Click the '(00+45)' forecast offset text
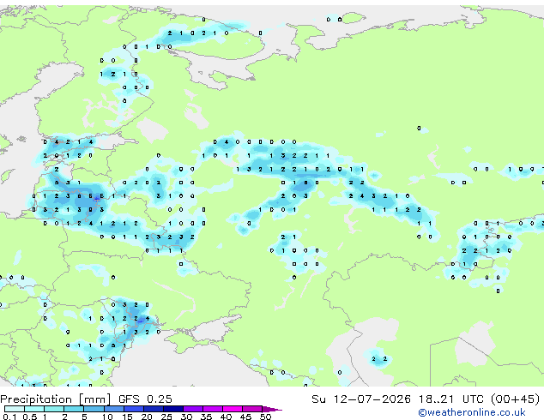Image resolution: width=544 pixels, height=420 pixels. [516, 399]
